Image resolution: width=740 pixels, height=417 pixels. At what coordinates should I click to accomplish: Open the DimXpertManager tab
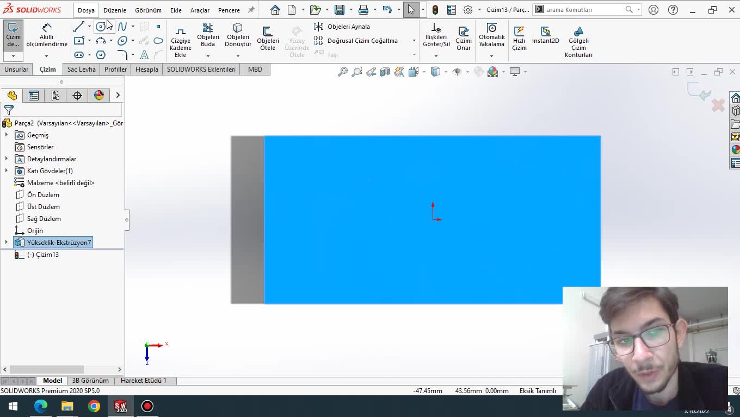click(x=77, y=96)
